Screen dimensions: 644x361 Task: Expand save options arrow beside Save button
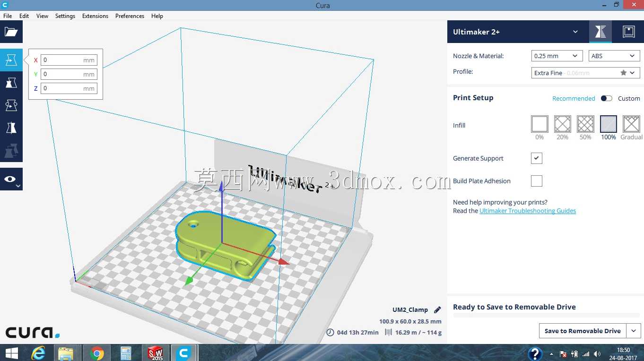click(634, 331)
